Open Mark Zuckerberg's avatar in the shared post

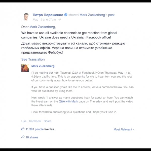pyautogui.click(x=25, y=68)
